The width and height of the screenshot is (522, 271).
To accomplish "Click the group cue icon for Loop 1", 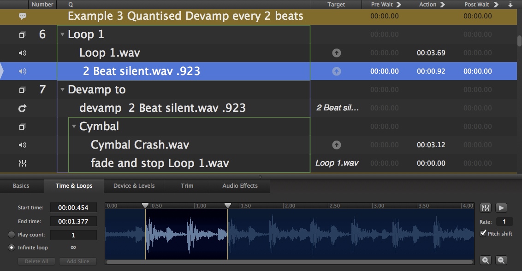I will pos(22,35).
